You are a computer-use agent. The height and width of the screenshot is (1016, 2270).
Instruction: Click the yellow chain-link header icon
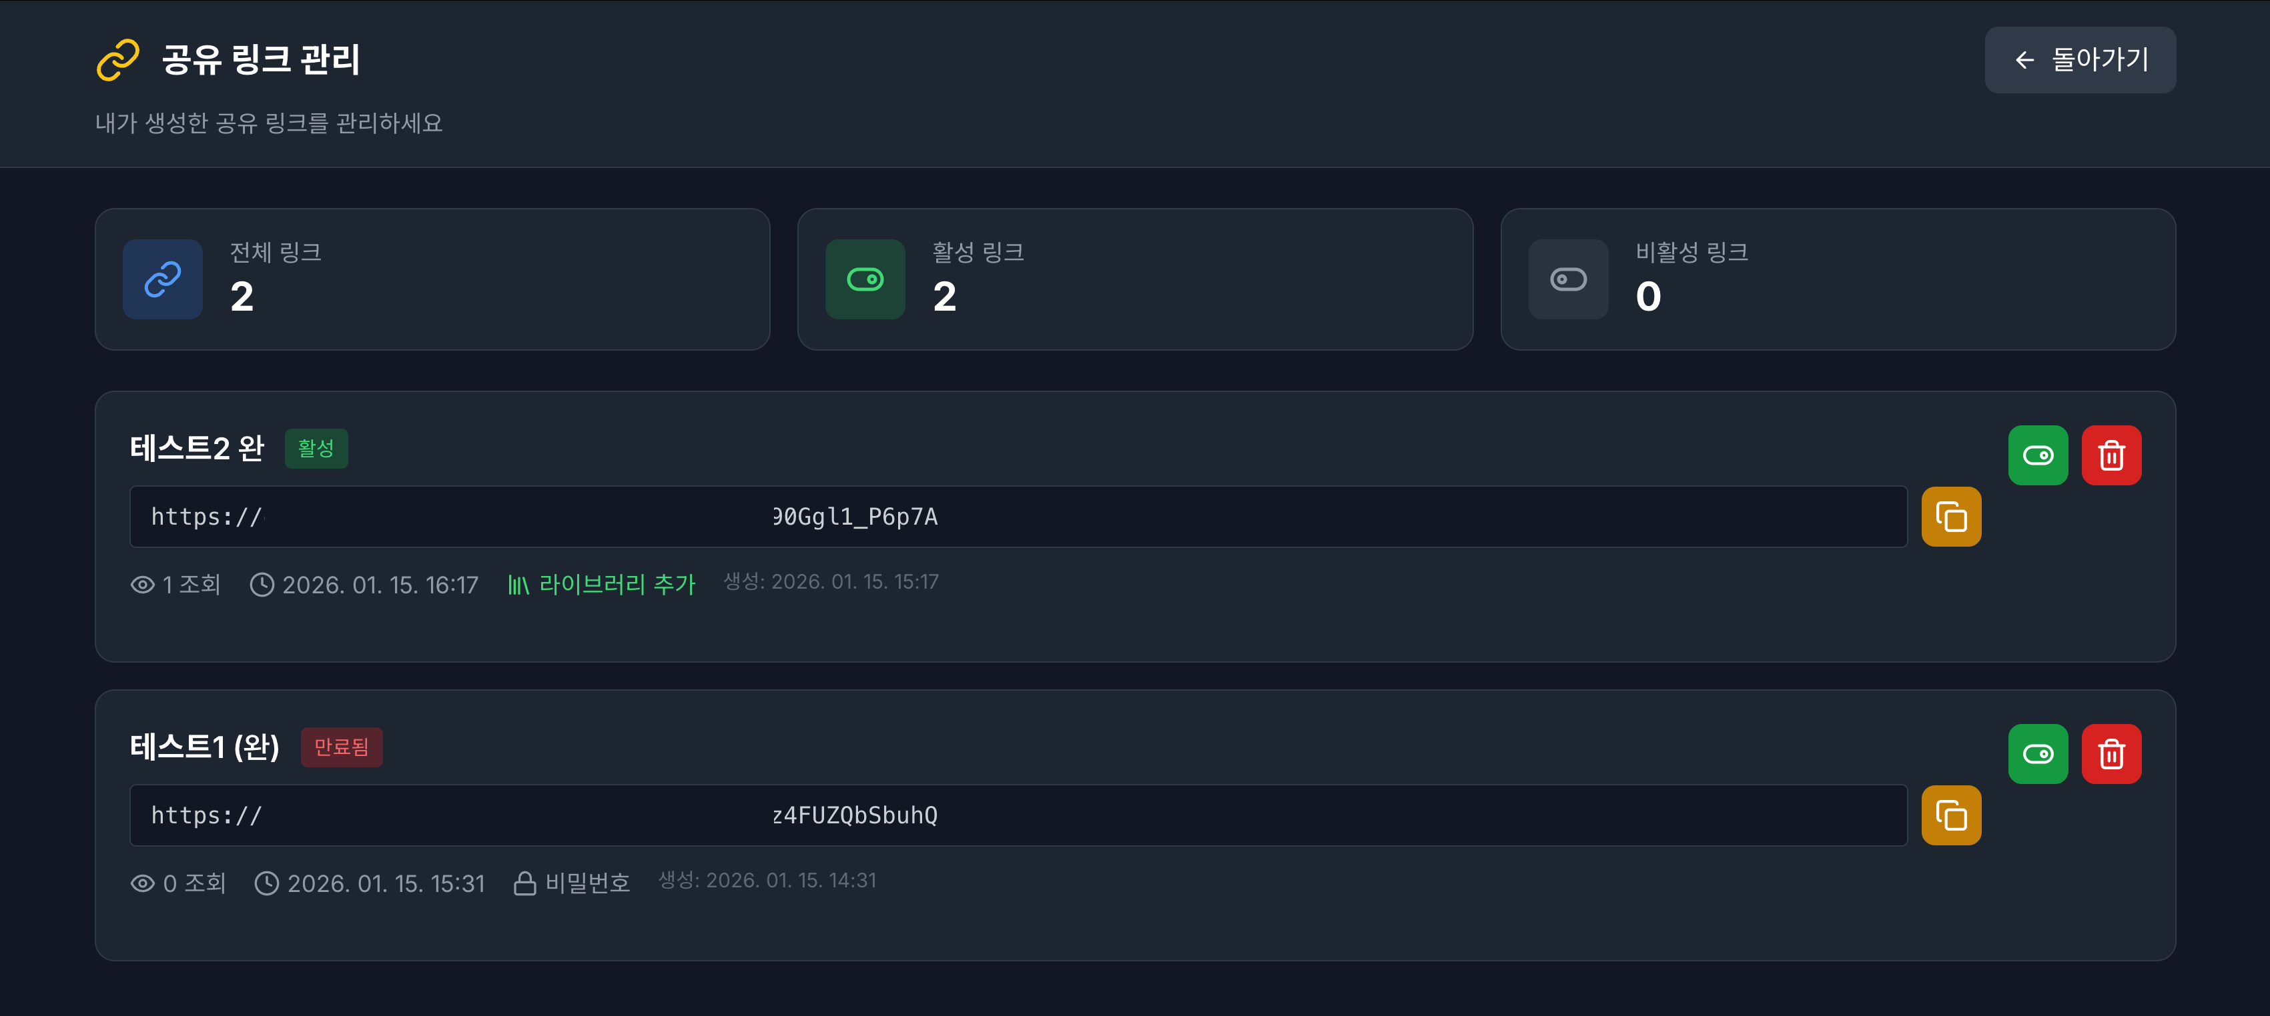118,60
